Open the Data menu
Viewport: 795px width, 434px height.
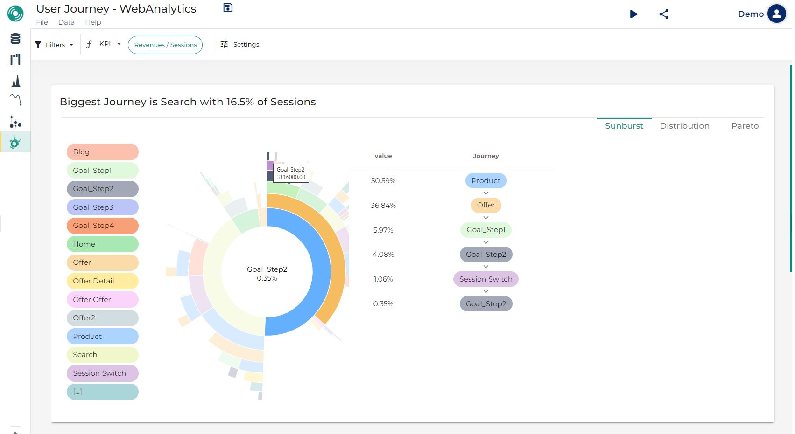tap(66, 22)
